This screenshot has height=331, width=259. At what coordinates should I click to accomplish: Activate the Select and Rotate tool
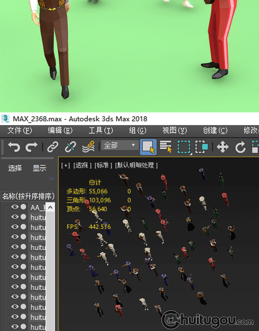[x=240, y=147]
